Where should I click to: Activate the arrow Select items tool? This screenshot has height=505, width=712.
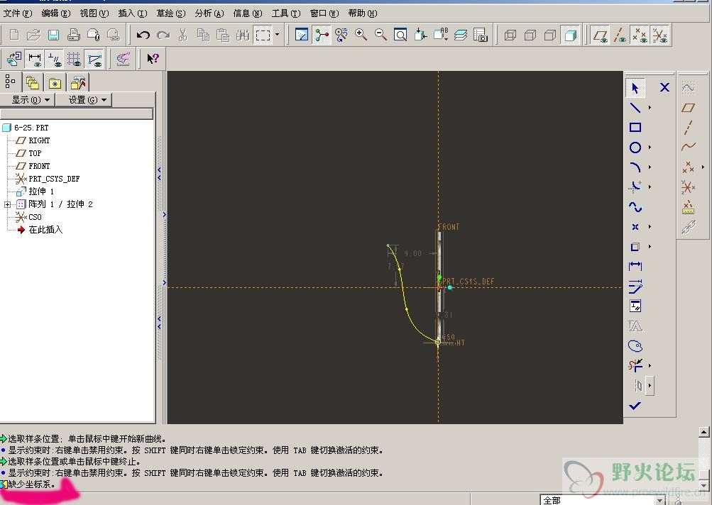click(x=635, y=87)
